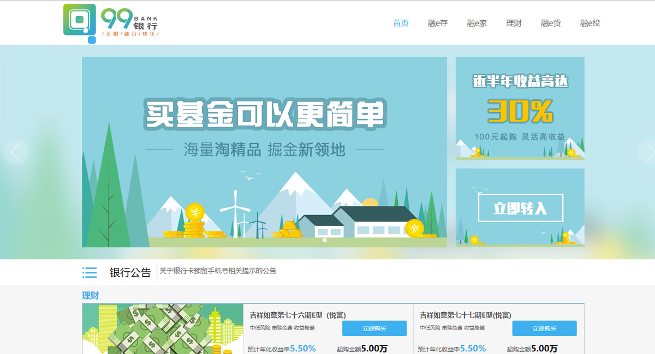Buy 吉祥如意第七十六期E型 with 立即购买

(x=374, y=328)
